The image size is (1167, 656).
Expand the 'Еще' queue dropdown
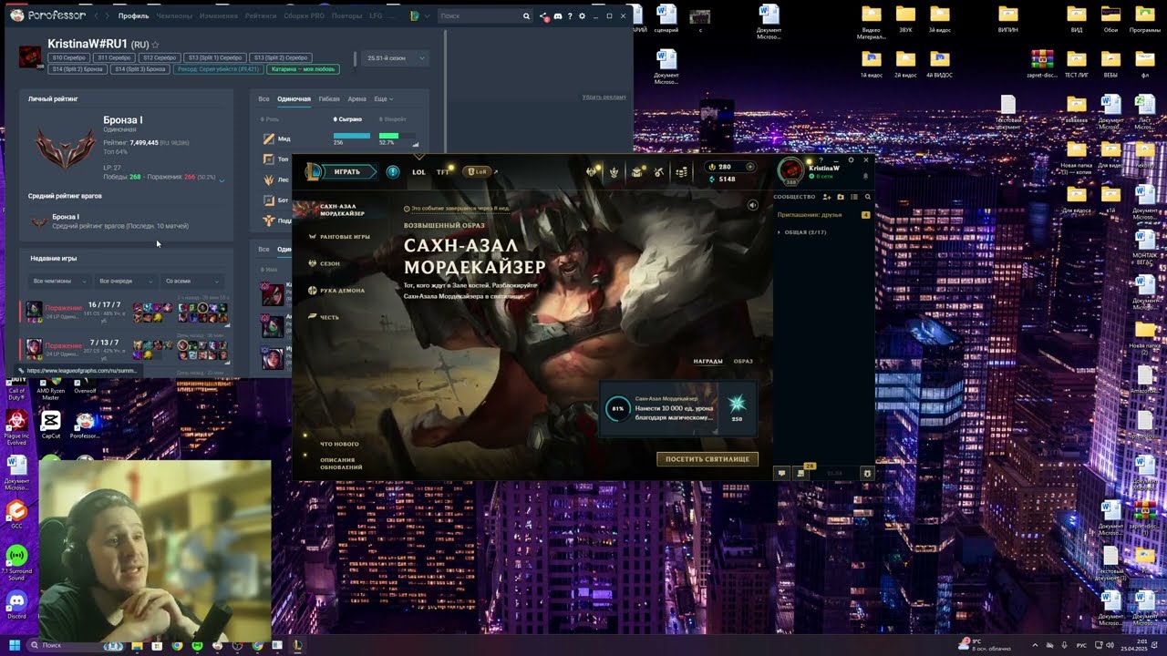tap(383, 98)
